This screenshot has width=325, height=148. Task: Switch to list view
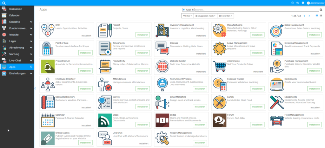click(321, 16)
